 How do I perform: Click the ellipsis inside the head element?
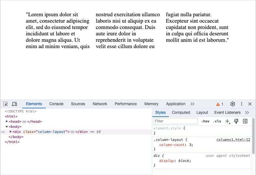(x=24, y=122)
